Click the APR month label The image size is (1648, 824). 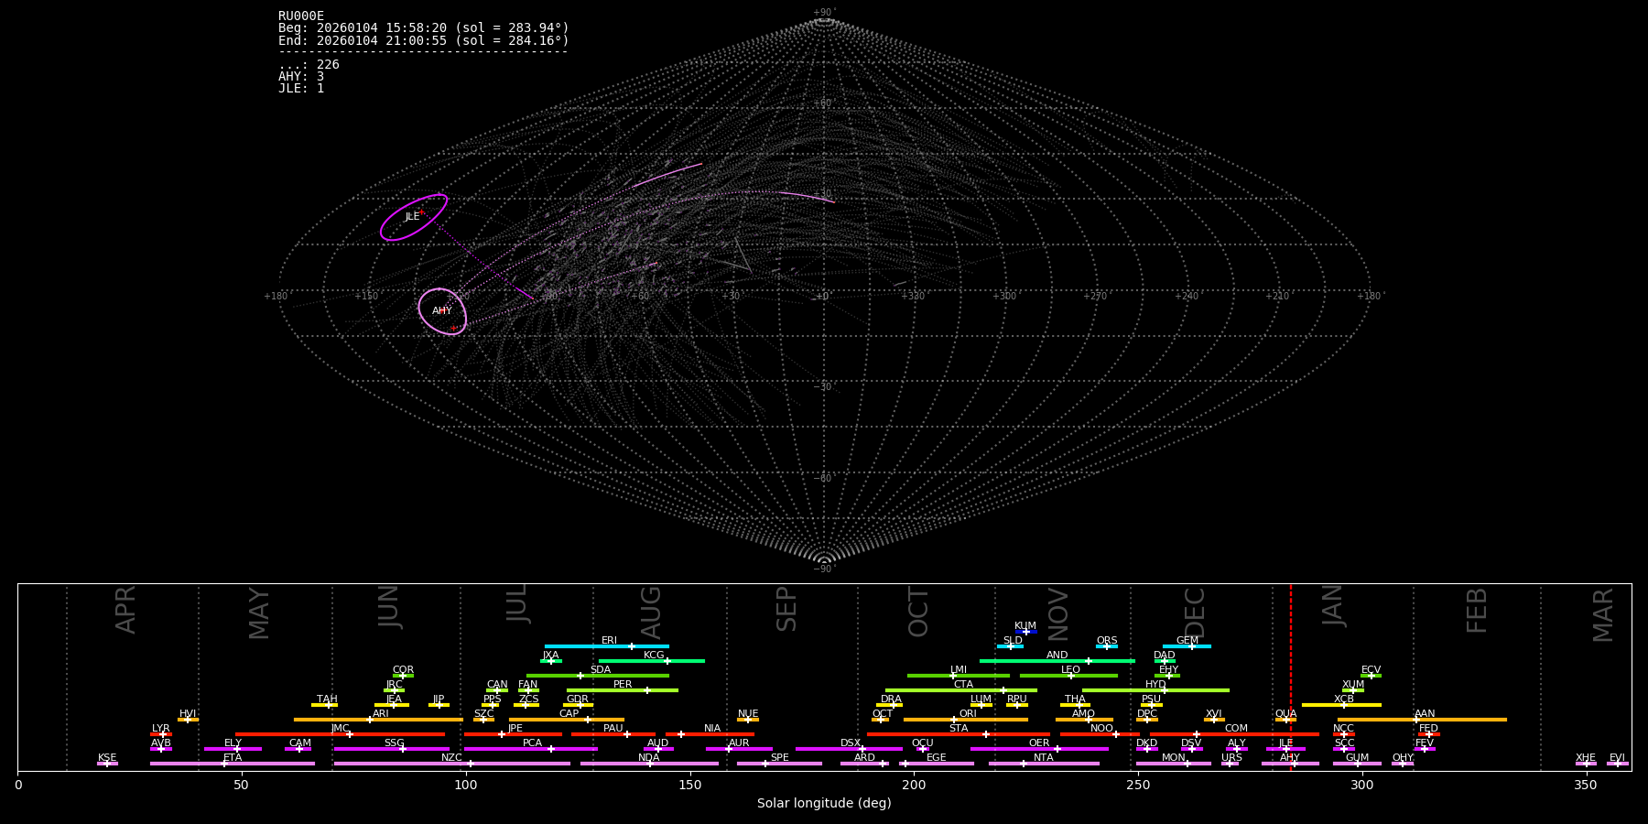coord(126,610)
